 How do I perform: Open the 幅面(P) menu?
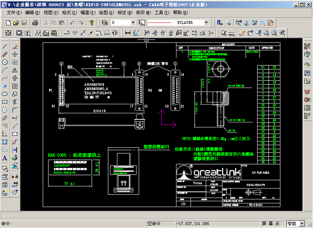88,13
